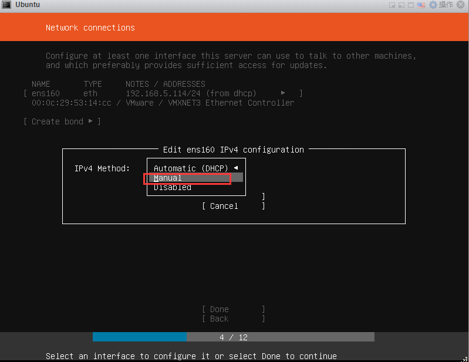This screenshot has width=469, height=362.
Task: Click the 操作 actions menu label
Action: (x=446, y=5)
